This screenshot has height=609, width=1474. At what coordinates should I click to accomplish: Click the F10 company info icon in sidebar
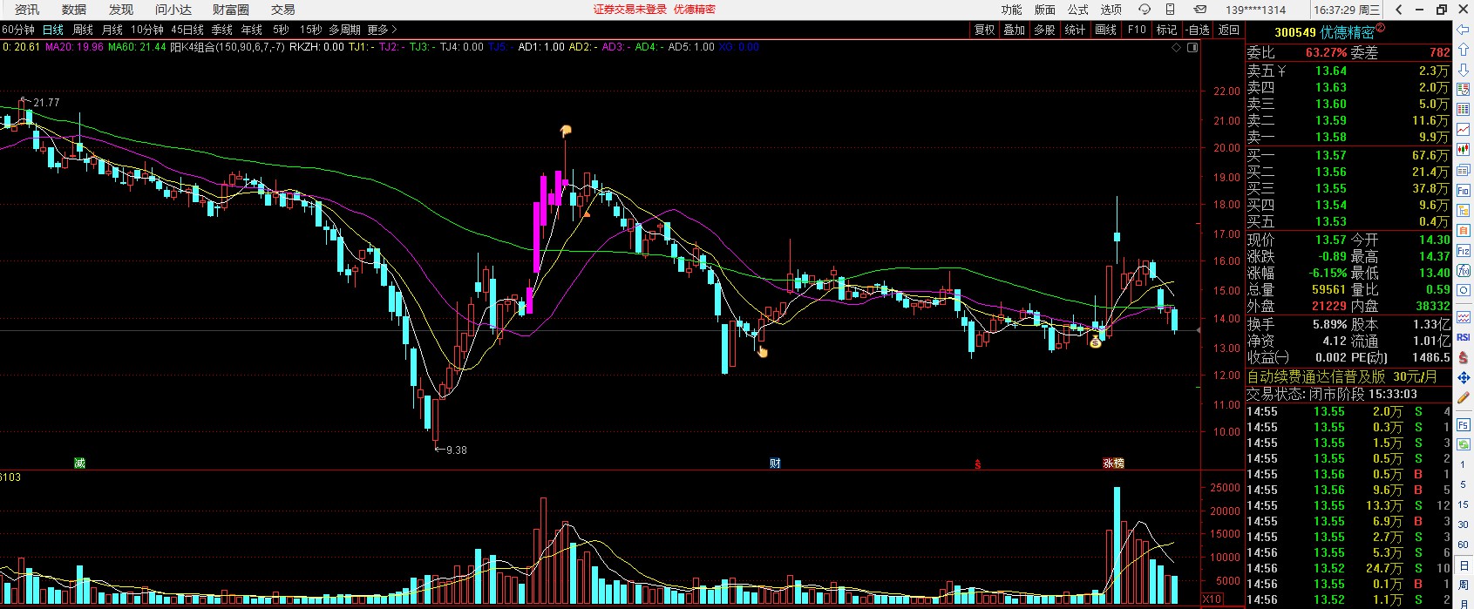(x=1464, y=190)
